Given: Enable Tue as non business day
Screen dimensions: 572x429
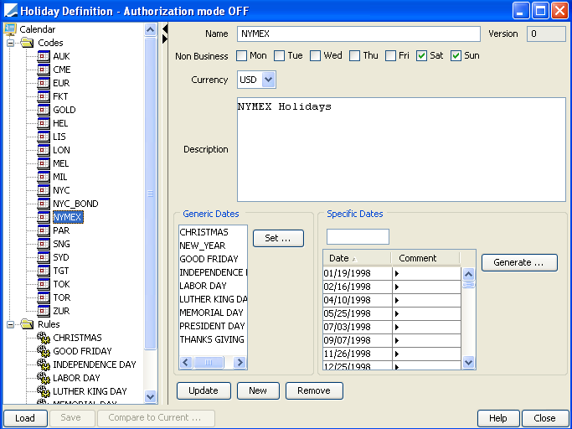Looking at the screenshot, I should pos(279,56).
